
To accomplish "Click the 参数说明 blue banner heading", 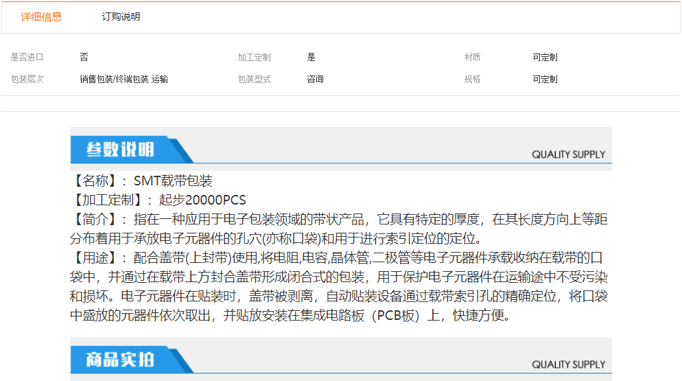I will [121, 150].
